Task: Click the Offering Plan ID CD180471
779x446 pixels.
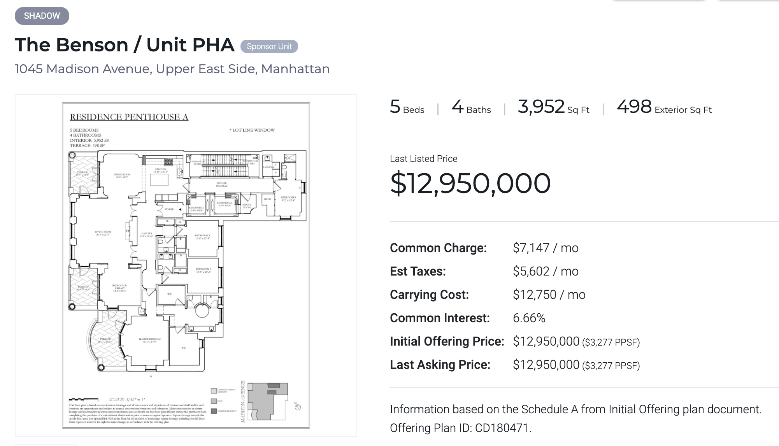Action: (502, 427)
